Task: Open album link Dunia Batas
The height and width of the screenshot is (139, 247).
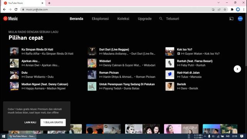Action: 132,88
